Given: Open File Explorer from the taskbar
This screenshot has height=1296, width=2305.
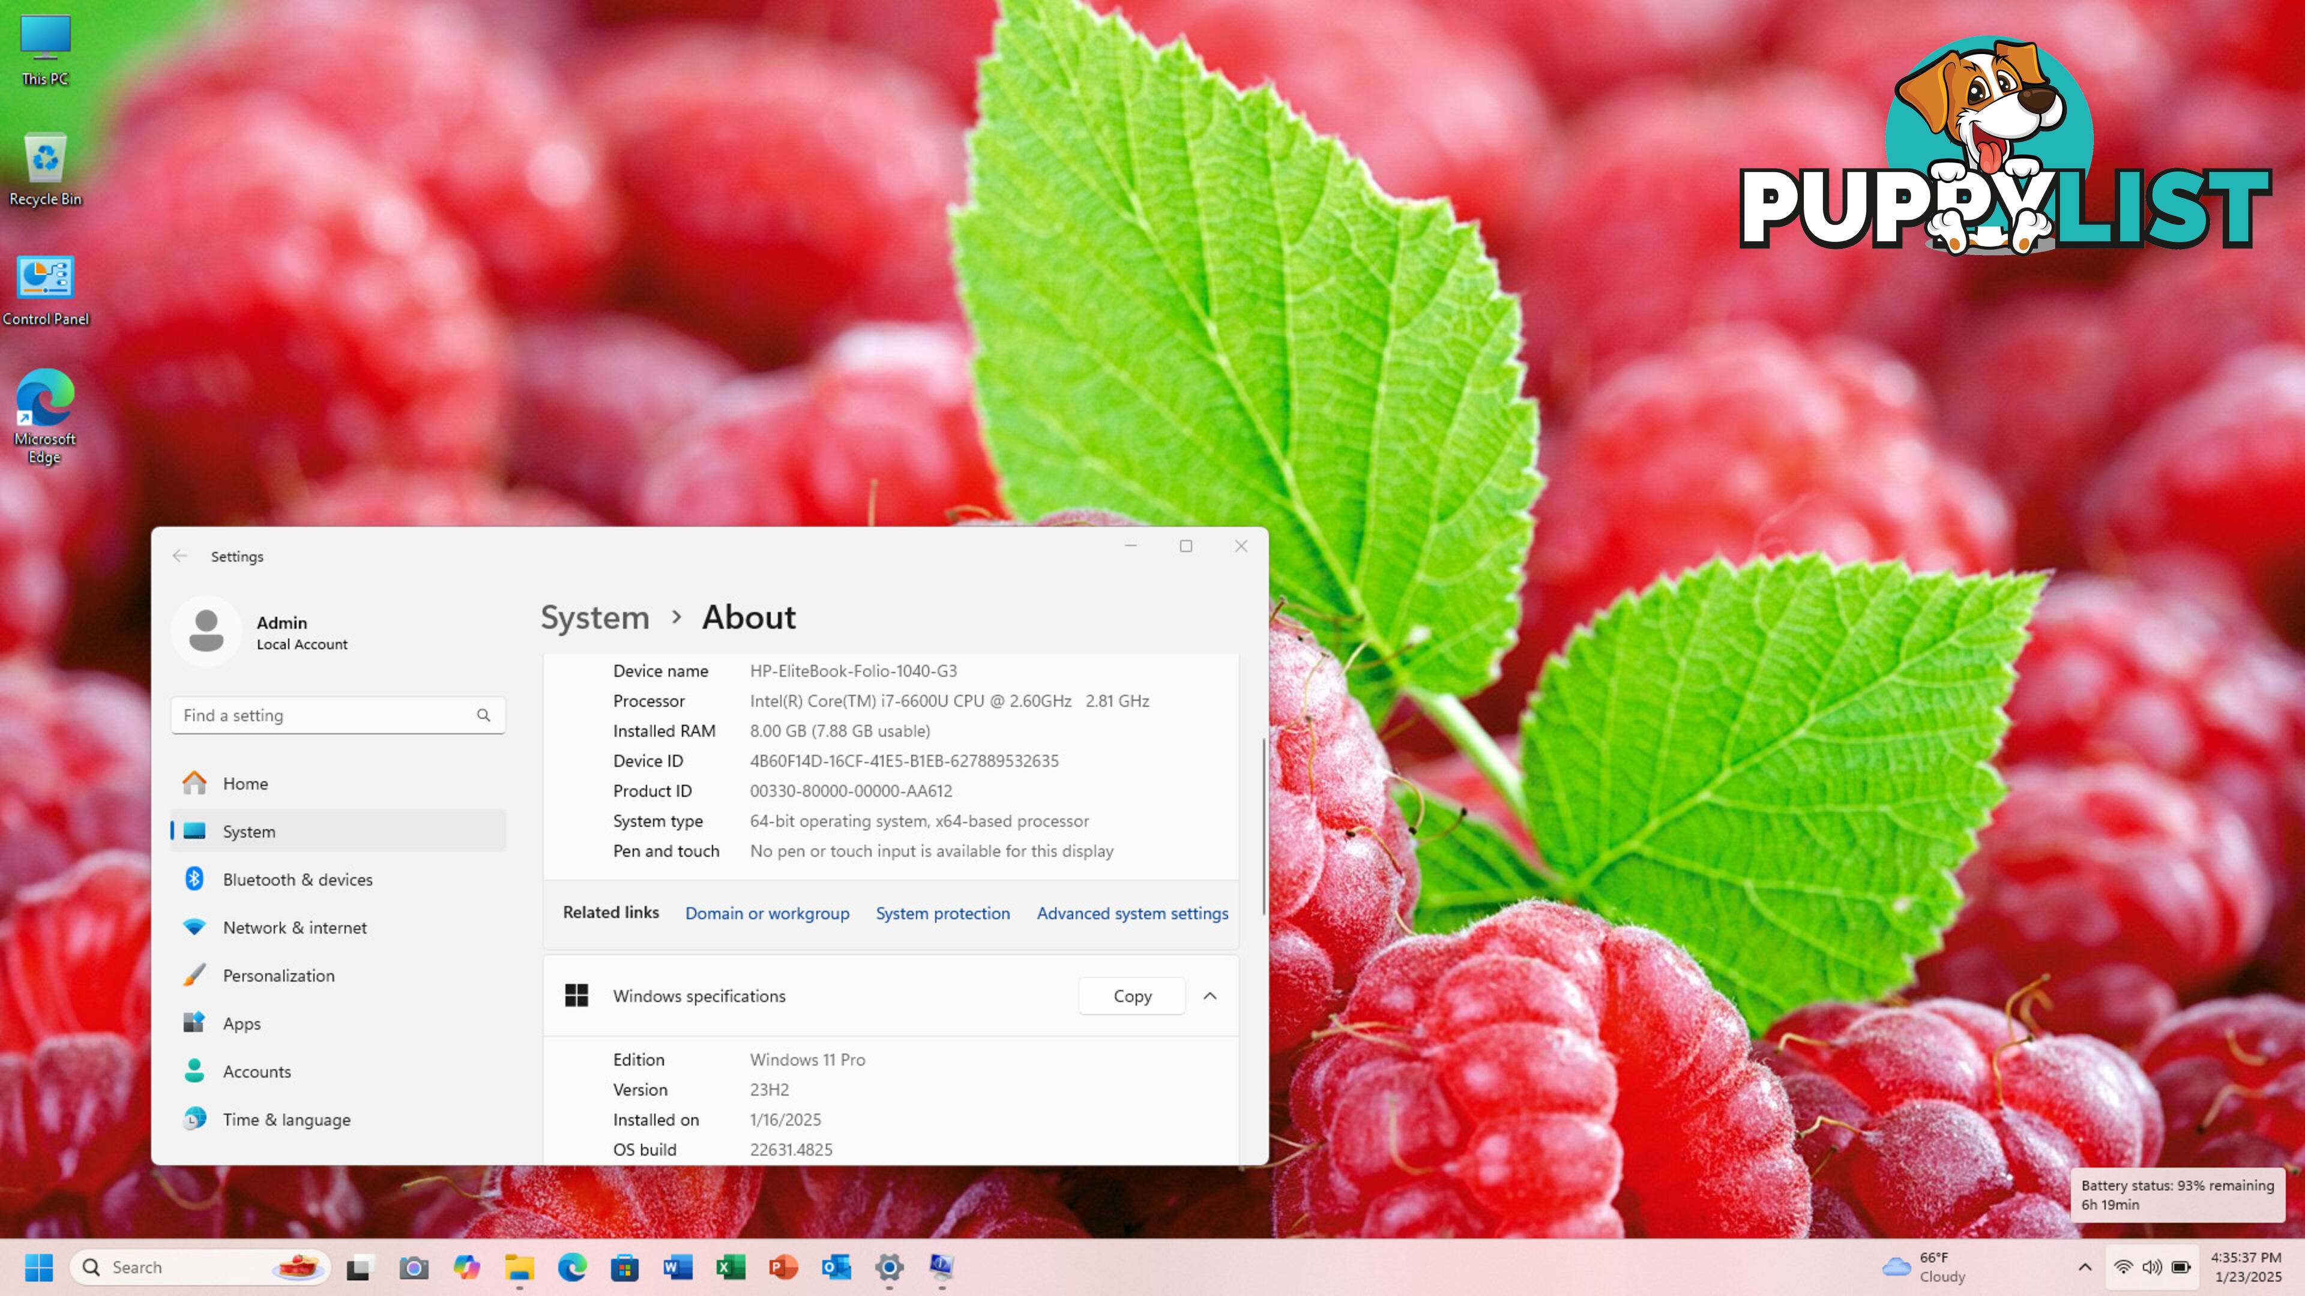Looking at the screenshot, I should [x=519, y=1267].
